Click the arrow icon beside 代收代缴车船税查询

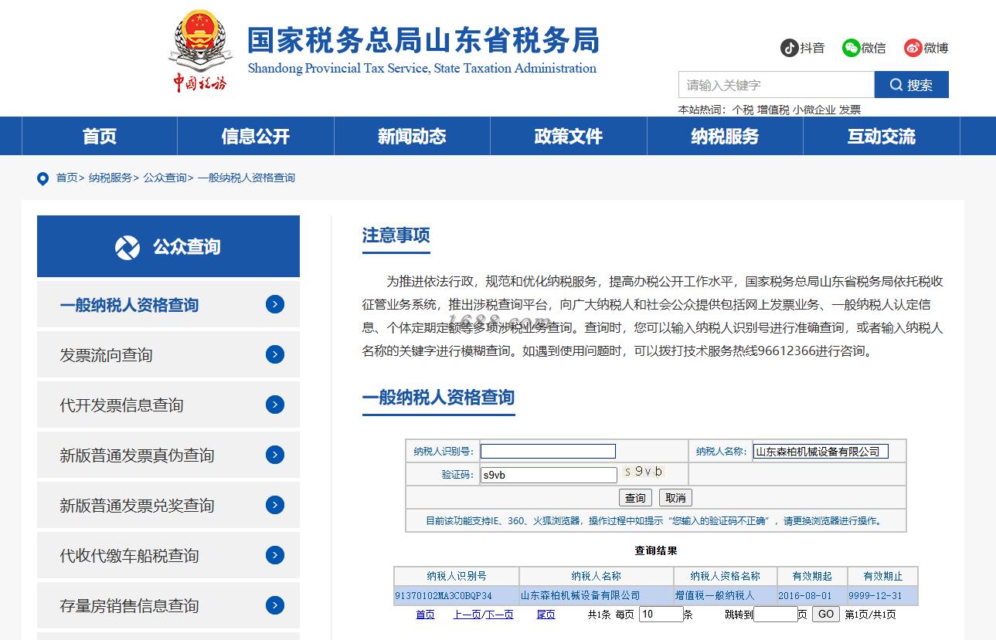275,555
